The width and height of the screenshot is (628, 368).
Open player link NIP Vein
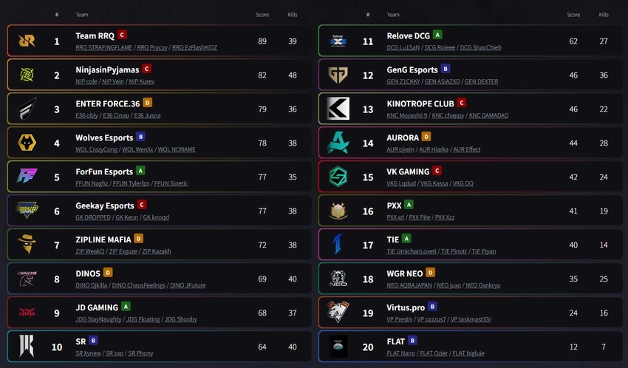[x=113, y=81]
